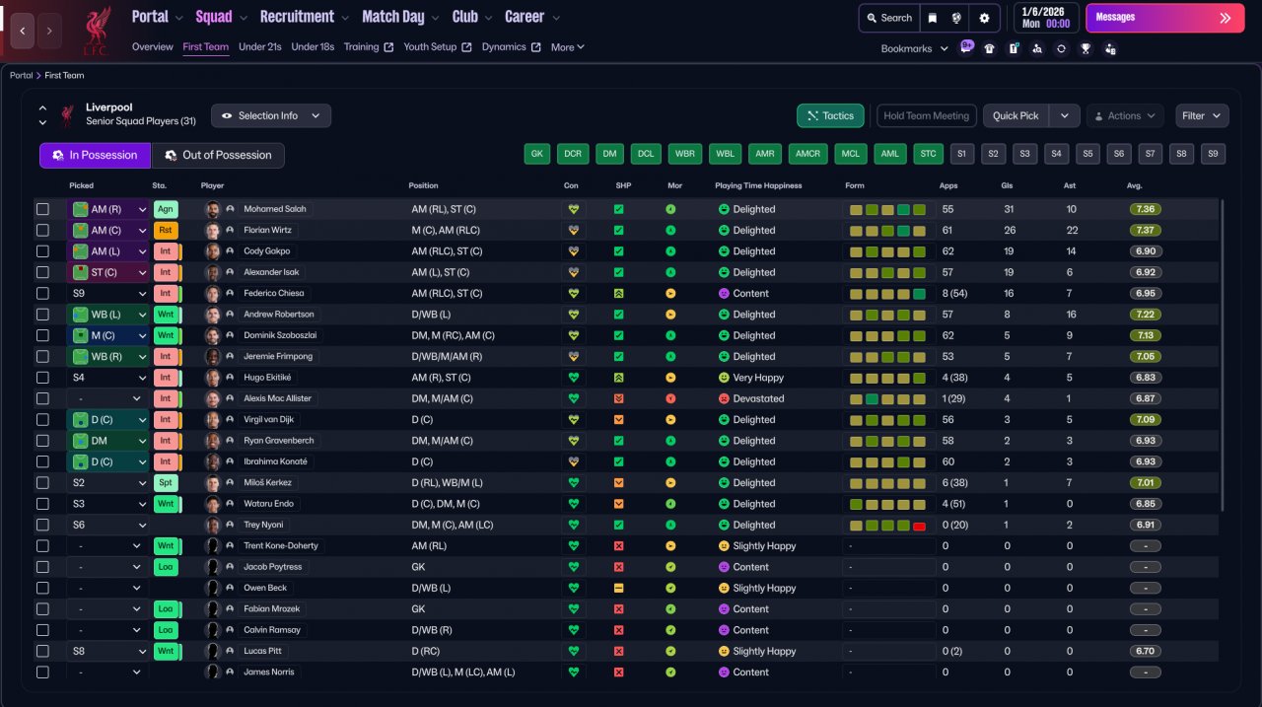Click the bookmark icon beside Search

tap(933, 18)
